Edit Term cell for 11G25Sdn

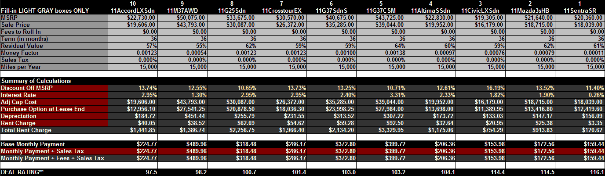click(x=233, y=39)
